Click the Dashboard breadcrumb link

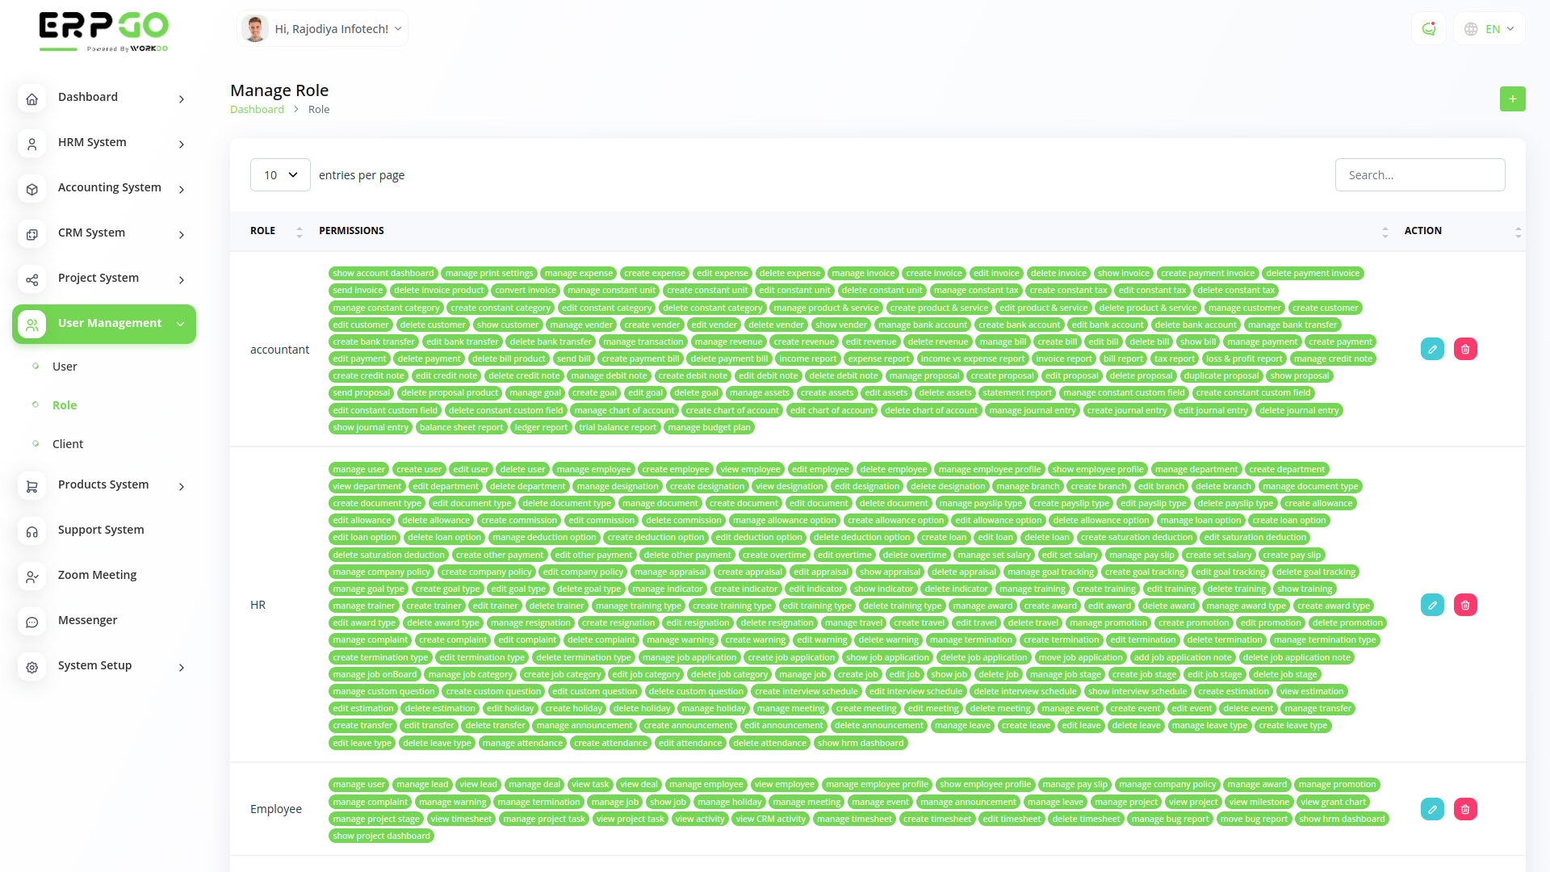click(x=257, y=110)
